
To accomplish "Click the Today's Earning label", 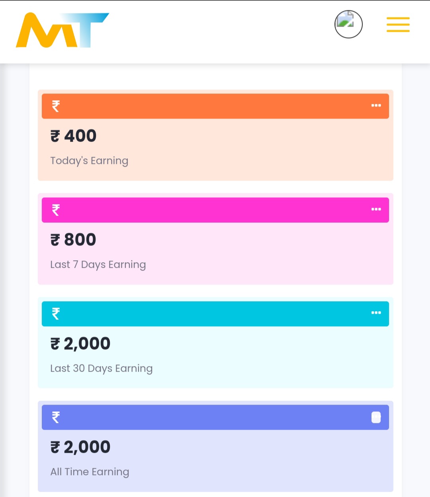I will click(89, 161).
